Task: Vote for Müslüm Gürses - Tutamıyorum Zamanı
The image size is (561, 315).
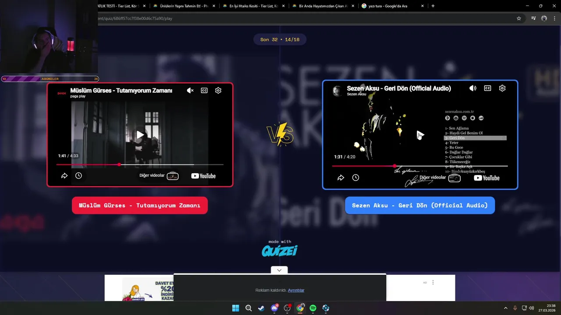Action: click(140, 205)
